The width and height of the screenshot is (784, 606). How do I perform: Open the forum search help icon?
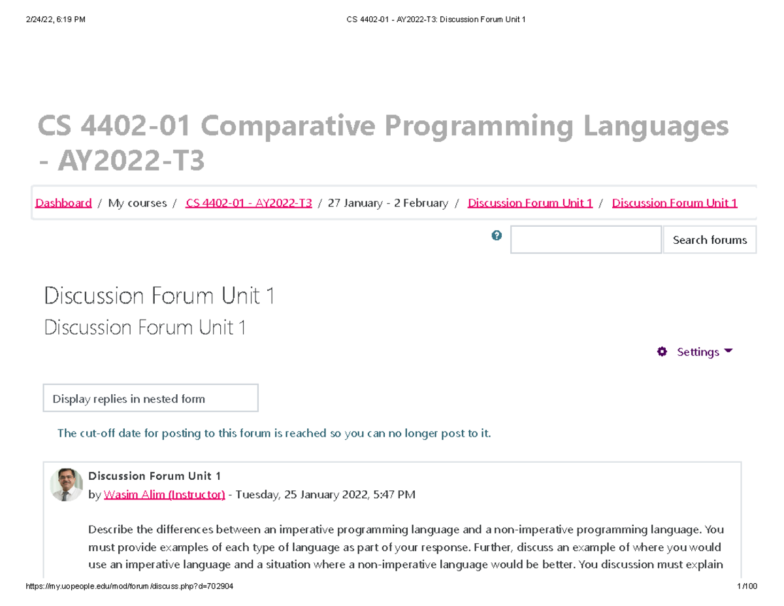point(497,235)
